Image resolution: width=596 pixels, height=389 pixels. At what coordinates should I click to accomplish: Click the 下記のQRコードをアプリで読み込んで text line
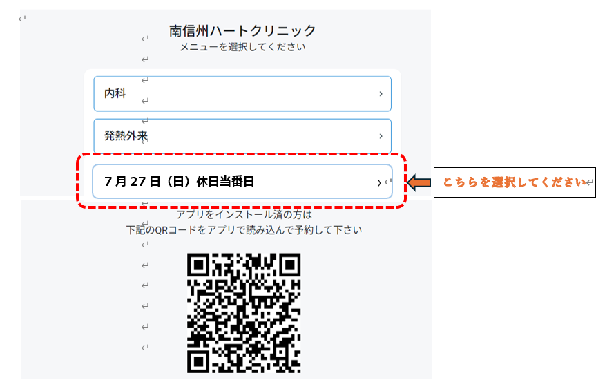click(244, 229)
